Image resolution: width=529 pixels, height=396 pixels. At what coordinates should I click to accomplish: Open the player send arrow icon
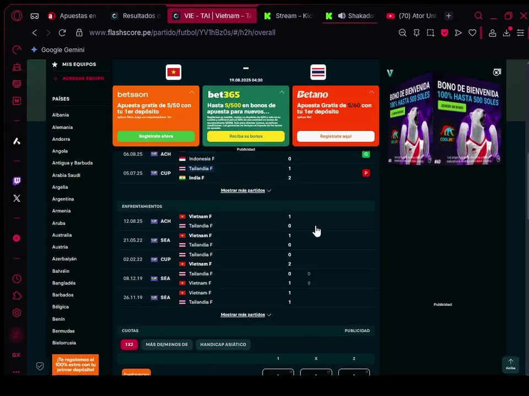click(458, 32)
